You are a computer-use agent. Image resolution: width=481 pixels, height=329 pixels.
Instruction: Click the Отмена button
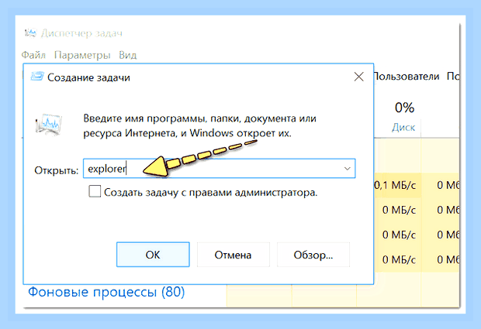click(234, 255)
